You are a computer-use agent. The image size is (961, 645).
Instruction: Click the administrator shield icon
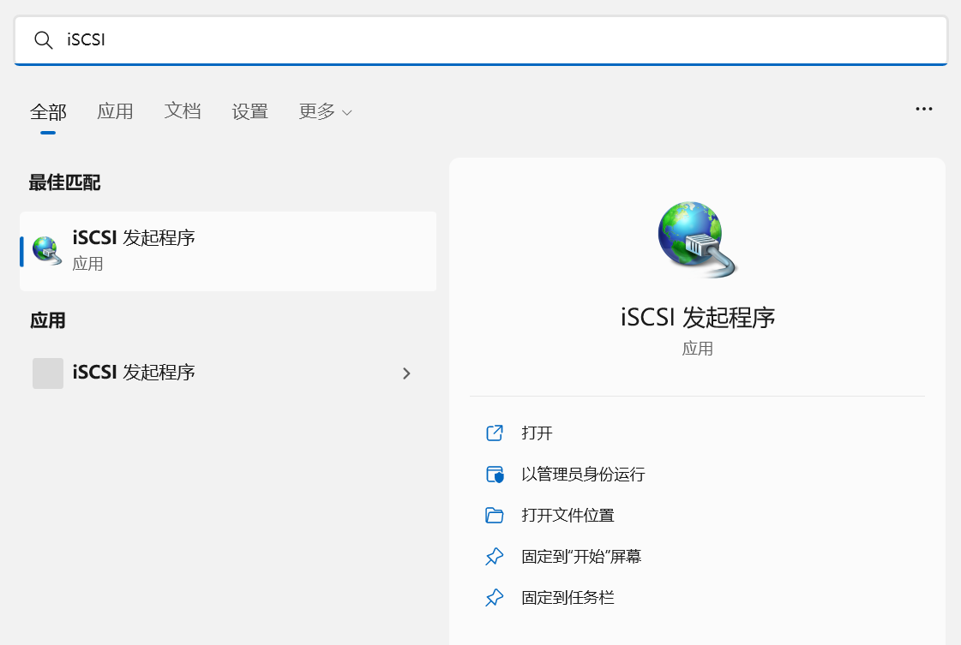(495, 474)
